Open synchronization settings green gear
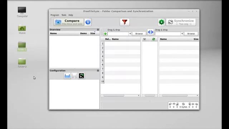 [161, 22]
